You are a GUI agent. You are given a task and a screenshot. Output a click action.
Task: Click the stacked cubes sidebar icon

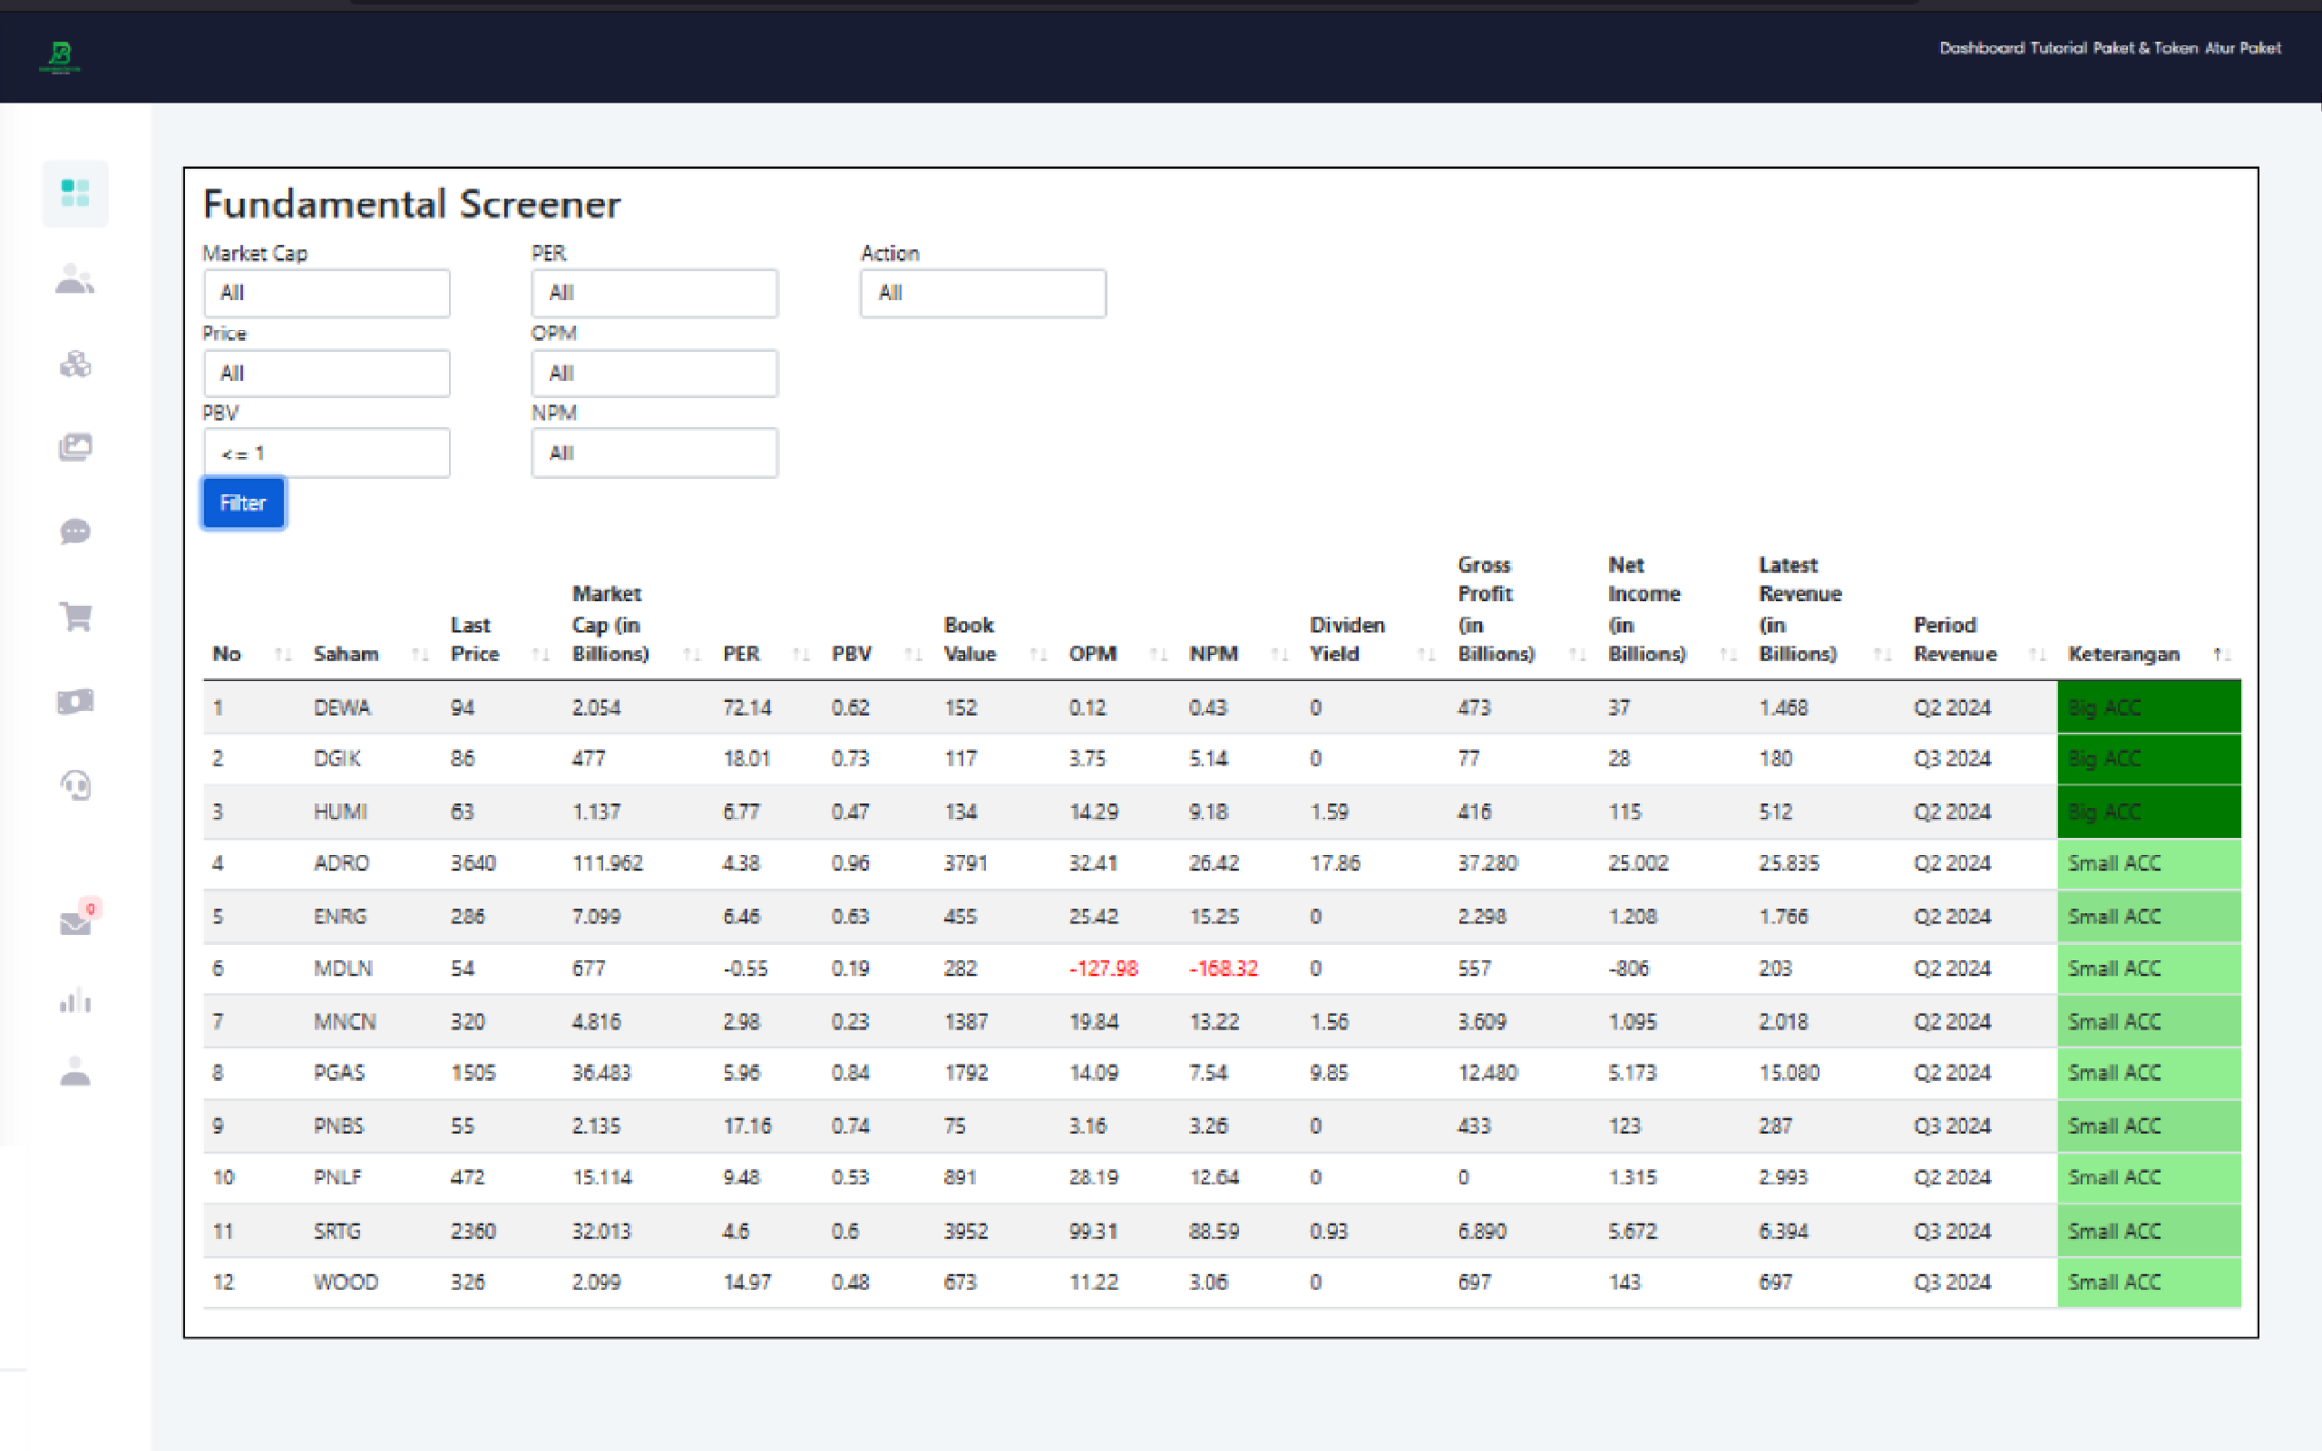(x=75, y=364)
